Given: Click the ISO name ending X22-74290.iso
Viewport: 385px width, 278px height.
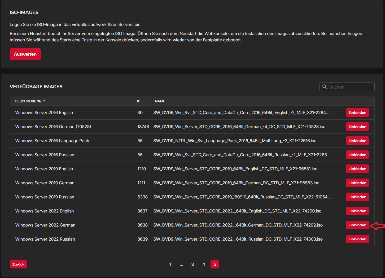Looking at the screenshot, I should 237,211.
